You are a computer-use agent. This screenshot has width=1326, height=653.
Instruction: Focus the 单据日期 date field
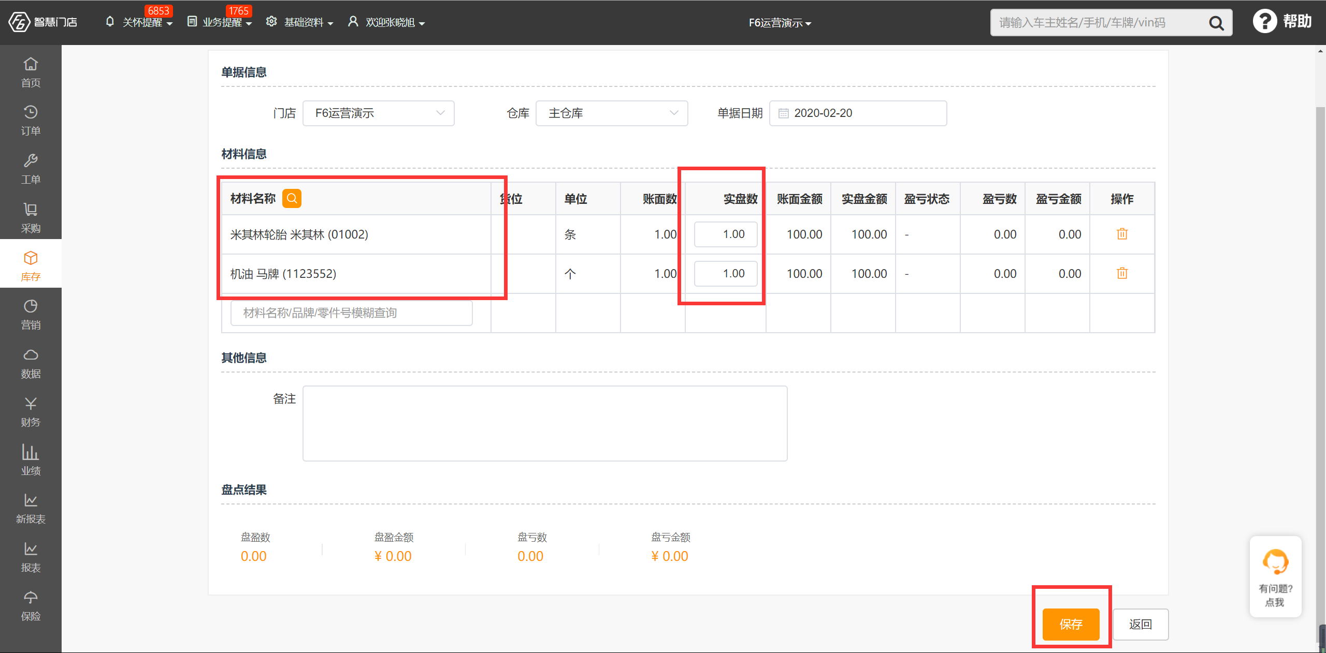pyautogui.click(x=858, y=113)
